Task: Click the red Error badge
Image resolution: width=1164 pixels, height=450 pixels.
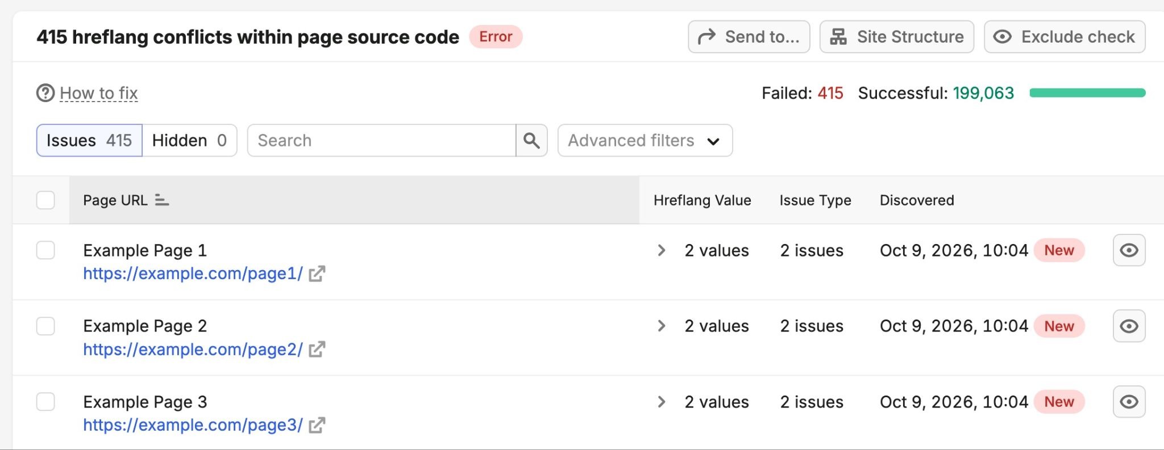Action: tap(496, 37)
